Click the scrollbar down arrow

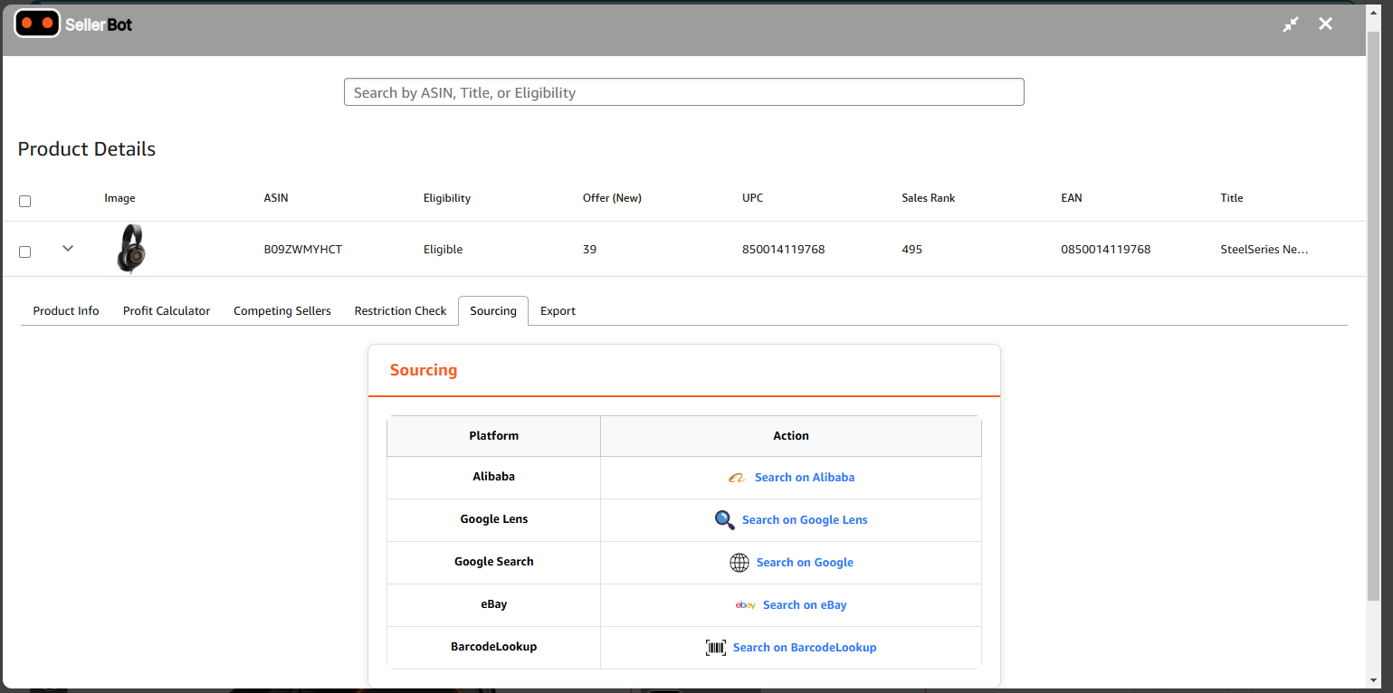[x=1374, y=680]
